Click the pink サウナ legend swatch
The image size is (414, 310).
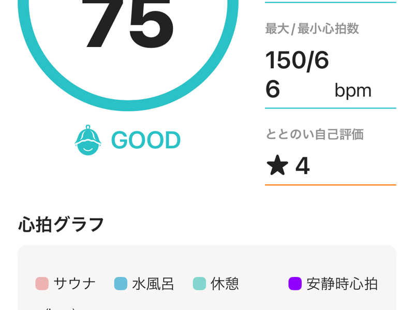[42, 284]
